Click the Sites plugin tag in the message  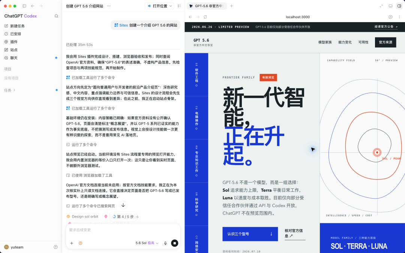[121, 25]
